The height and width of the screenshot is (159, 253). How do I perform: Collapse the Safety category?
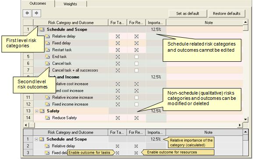pos(37,111)
